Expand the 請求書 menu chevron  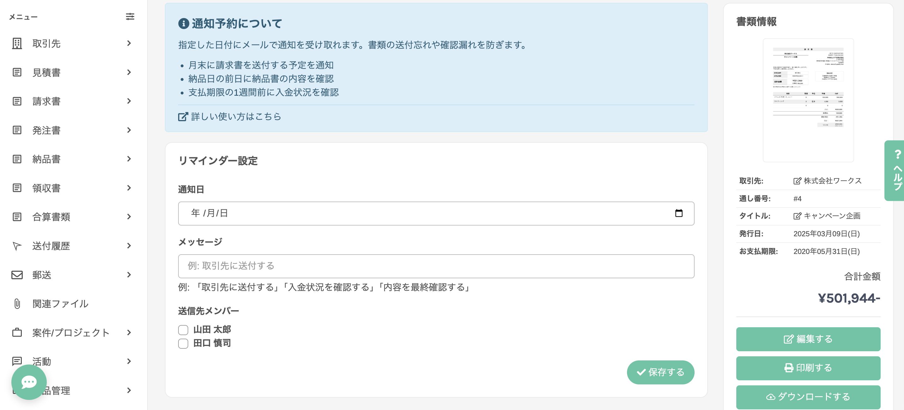coord(129,101)
